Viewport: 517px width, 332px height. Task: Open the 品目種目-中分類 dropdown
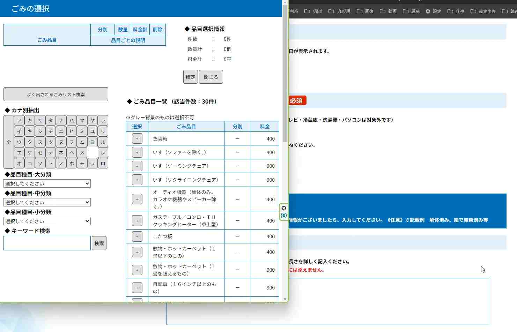[x=47, y=202]
